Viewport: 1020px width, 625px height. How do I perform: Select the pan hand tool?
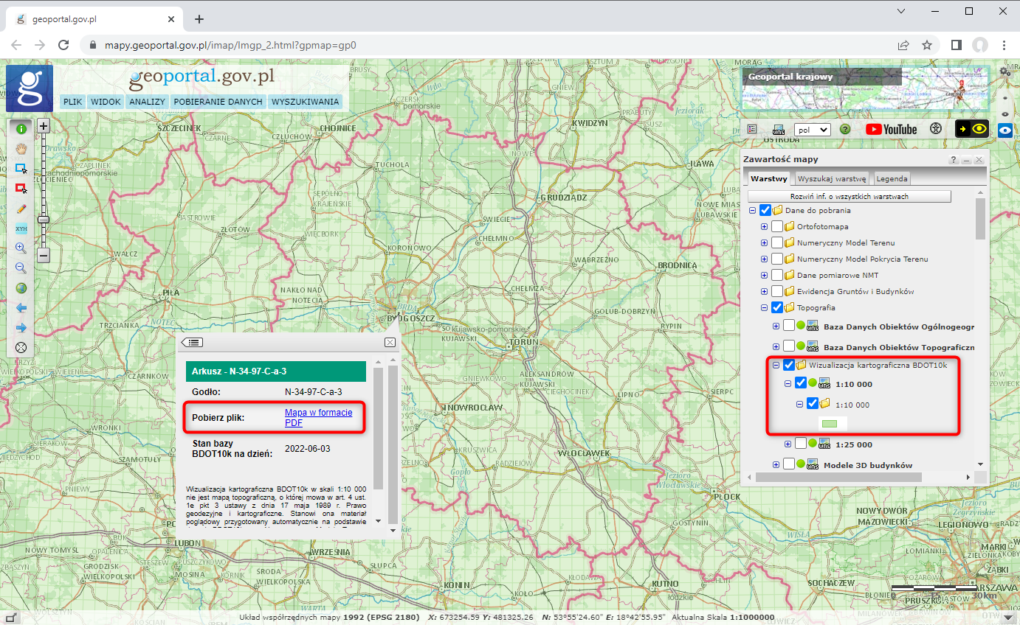tap(21, 149)
